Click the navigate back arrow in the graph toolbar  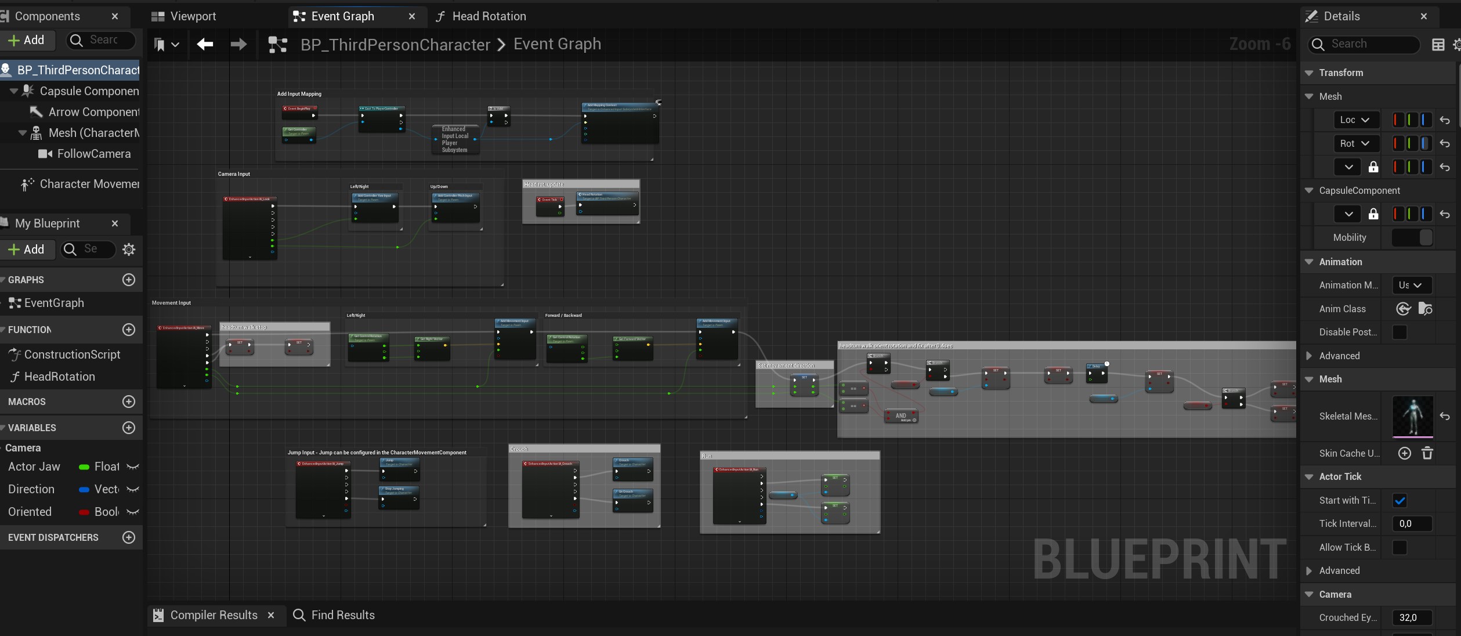(x=205, y=44)
